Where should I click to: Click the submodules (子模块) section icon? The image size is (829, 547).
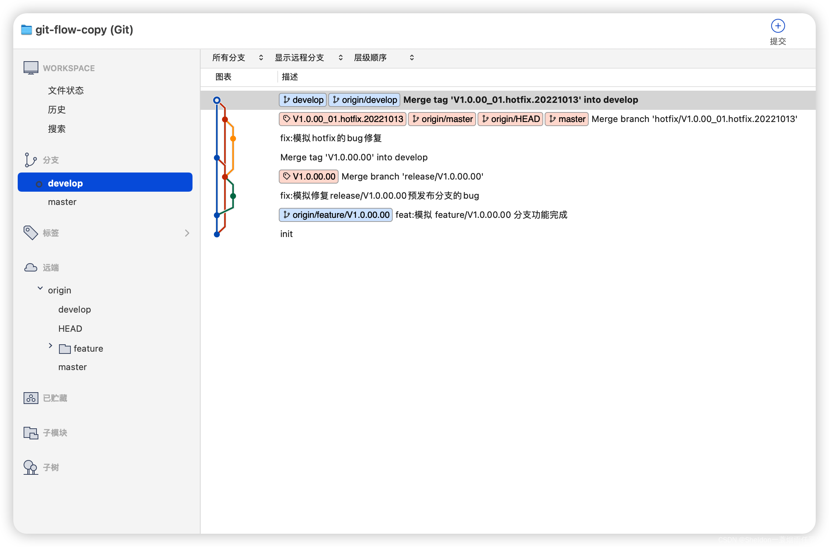(31, 433)
